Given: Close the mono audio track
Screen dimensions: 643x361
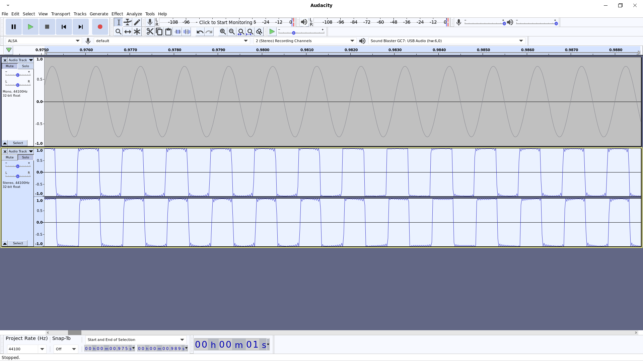Looking at the screenshot, I should coord(5,60).
